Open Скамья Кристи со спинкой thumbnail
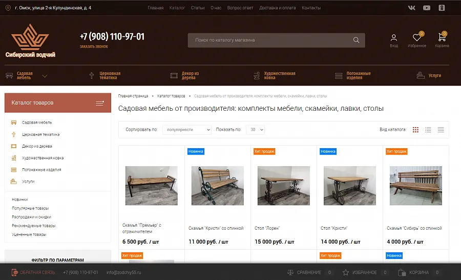This screenshot has width=461, height=280. pyautogui.click(x=218, y=186)
